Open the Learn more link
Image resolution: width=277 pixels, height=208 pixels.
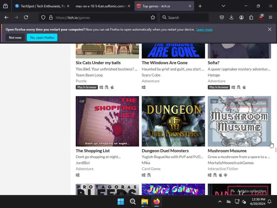[205, 30]
